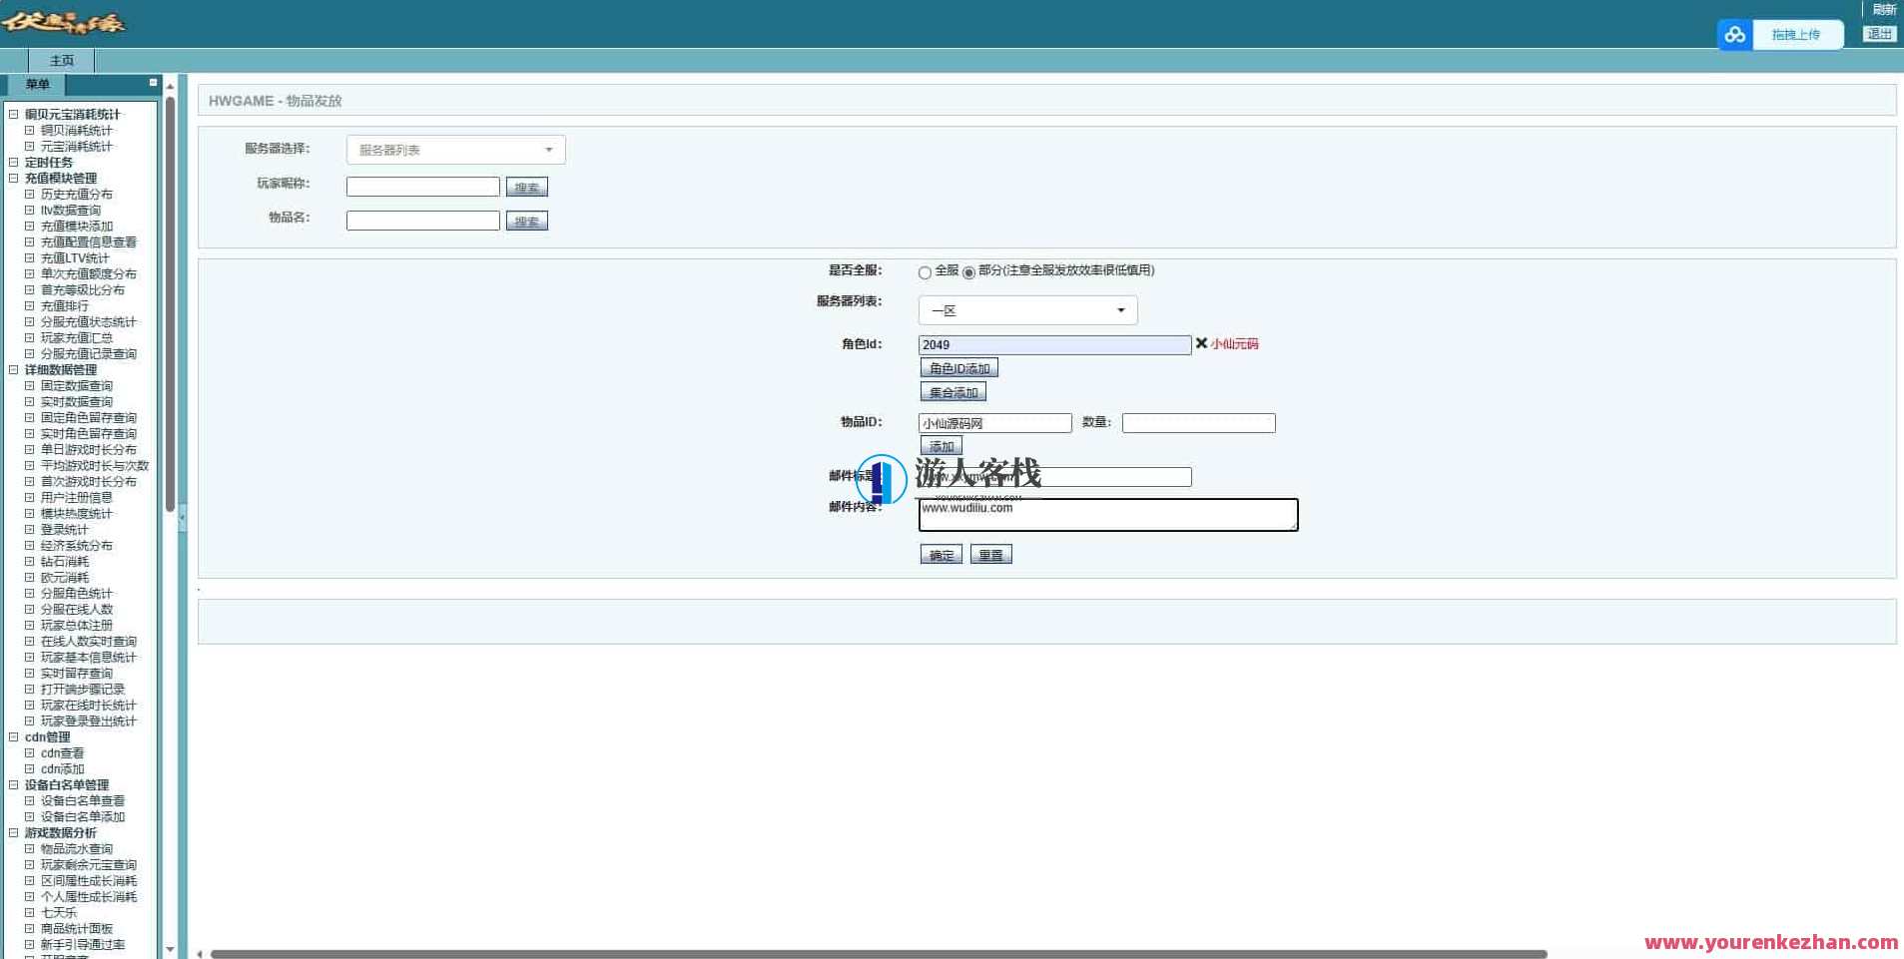This screenshot has width=1904, height=959.
Task: Open the 服务器列表 dropdown at top
Action: coord(455,150)
